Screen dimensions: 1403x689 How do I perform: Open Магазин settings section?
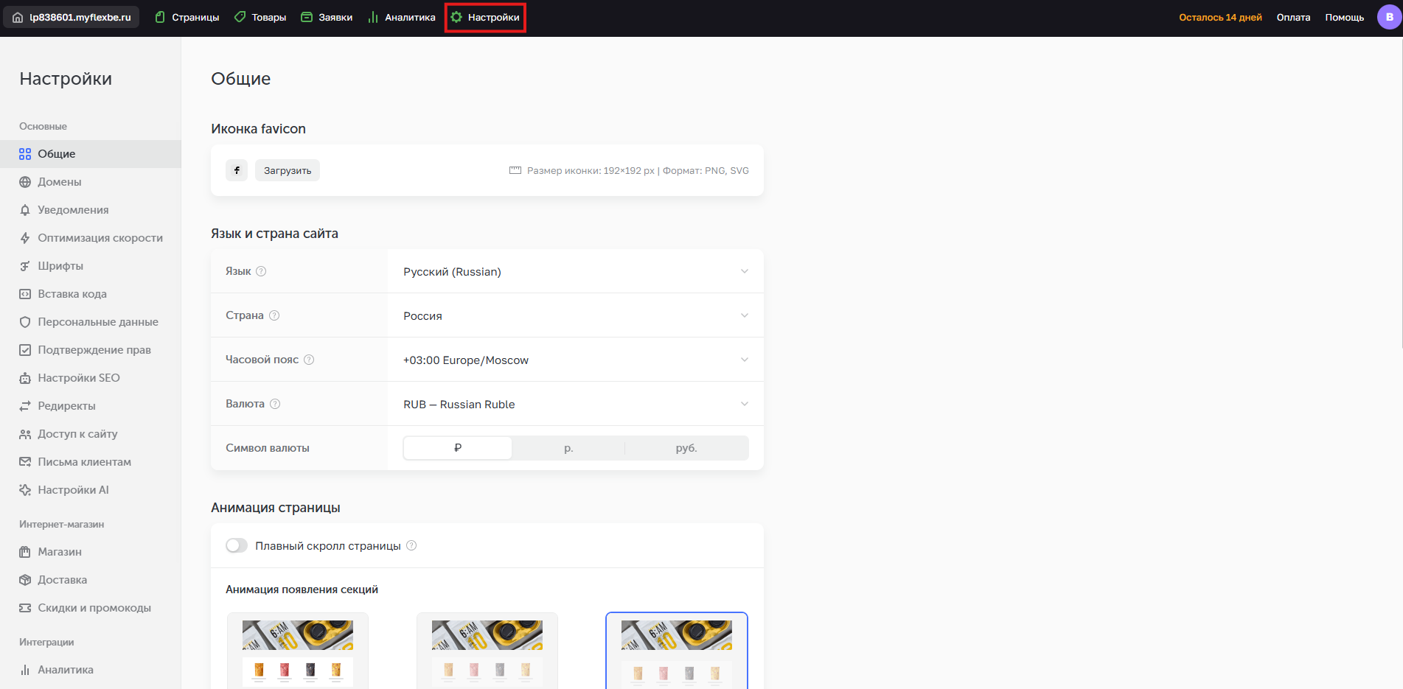coord(91,552)
